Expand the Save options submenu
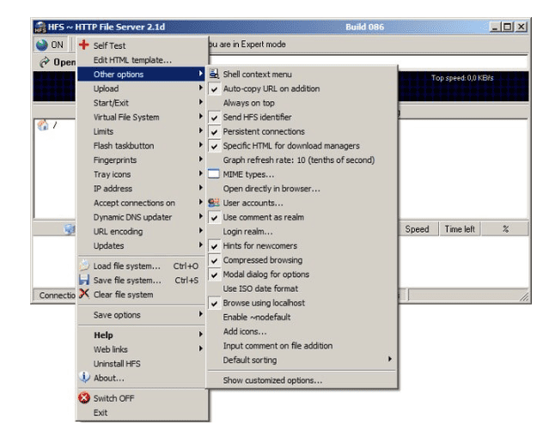Viewport: 549px width, 443px height. click(x=141, y=315)
